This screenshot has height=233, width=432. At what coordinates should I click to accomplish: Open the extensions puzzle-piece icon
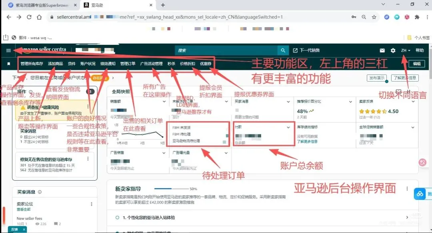click(417, 17)
